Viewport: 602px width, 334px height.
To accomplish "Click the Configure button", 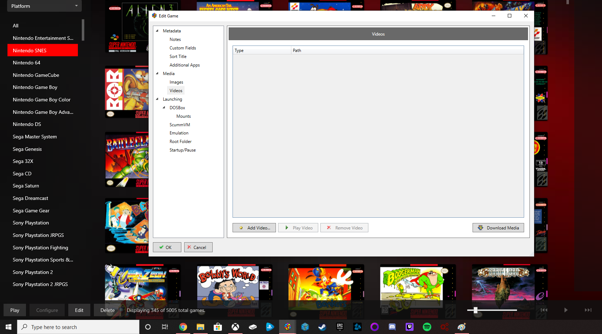I will click(47, 310).
